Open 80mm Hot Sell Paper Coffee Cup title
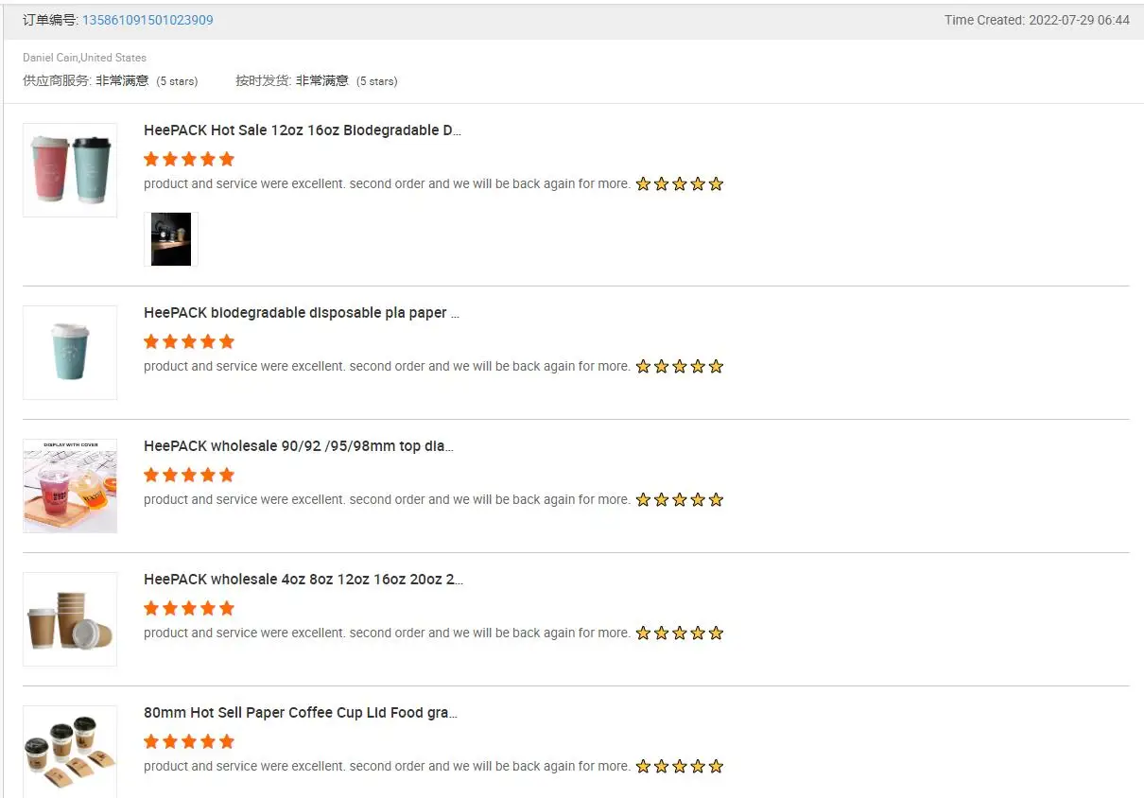The height and width of the screenshot is (798, 1144). tap(301, 713)
